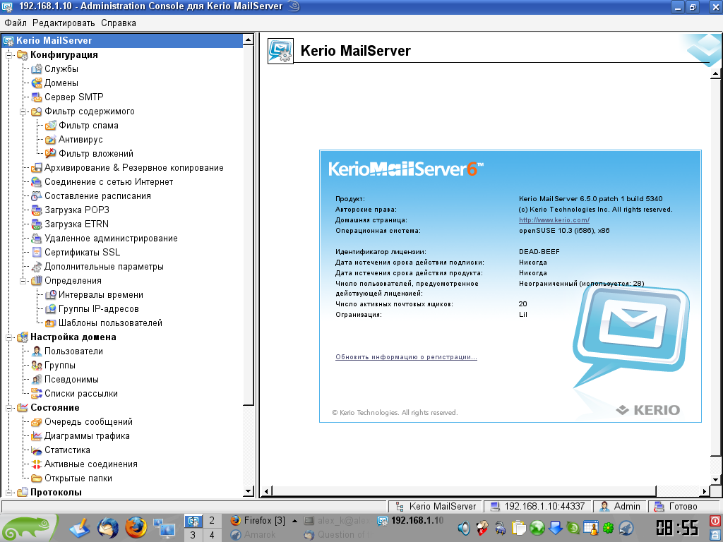
Task: Select the Соединение с сетью Интернет icon
Action: 37,182
